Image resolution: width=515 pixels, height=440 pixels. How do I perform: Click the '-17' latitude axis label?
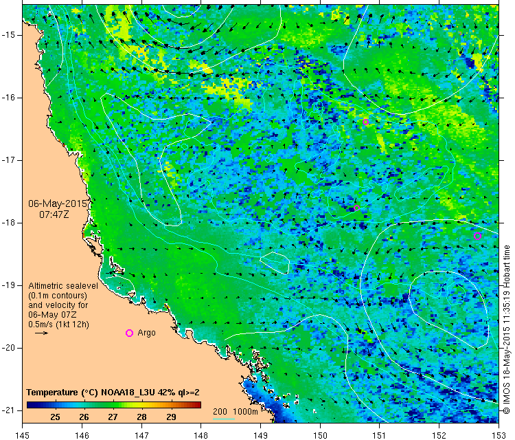8,160
